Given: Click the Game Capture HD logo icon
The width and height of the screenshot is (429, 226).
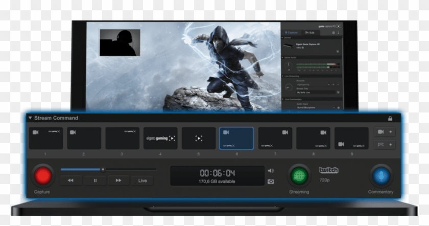Looking at the screenshot, I should 339,26.
